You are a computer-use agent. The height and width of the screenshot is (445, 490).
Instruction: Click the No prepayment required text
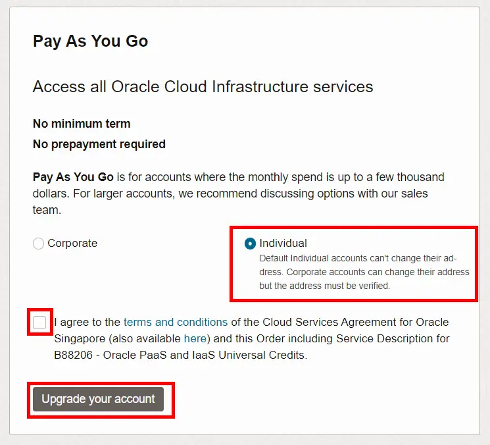tap(99, 144)
